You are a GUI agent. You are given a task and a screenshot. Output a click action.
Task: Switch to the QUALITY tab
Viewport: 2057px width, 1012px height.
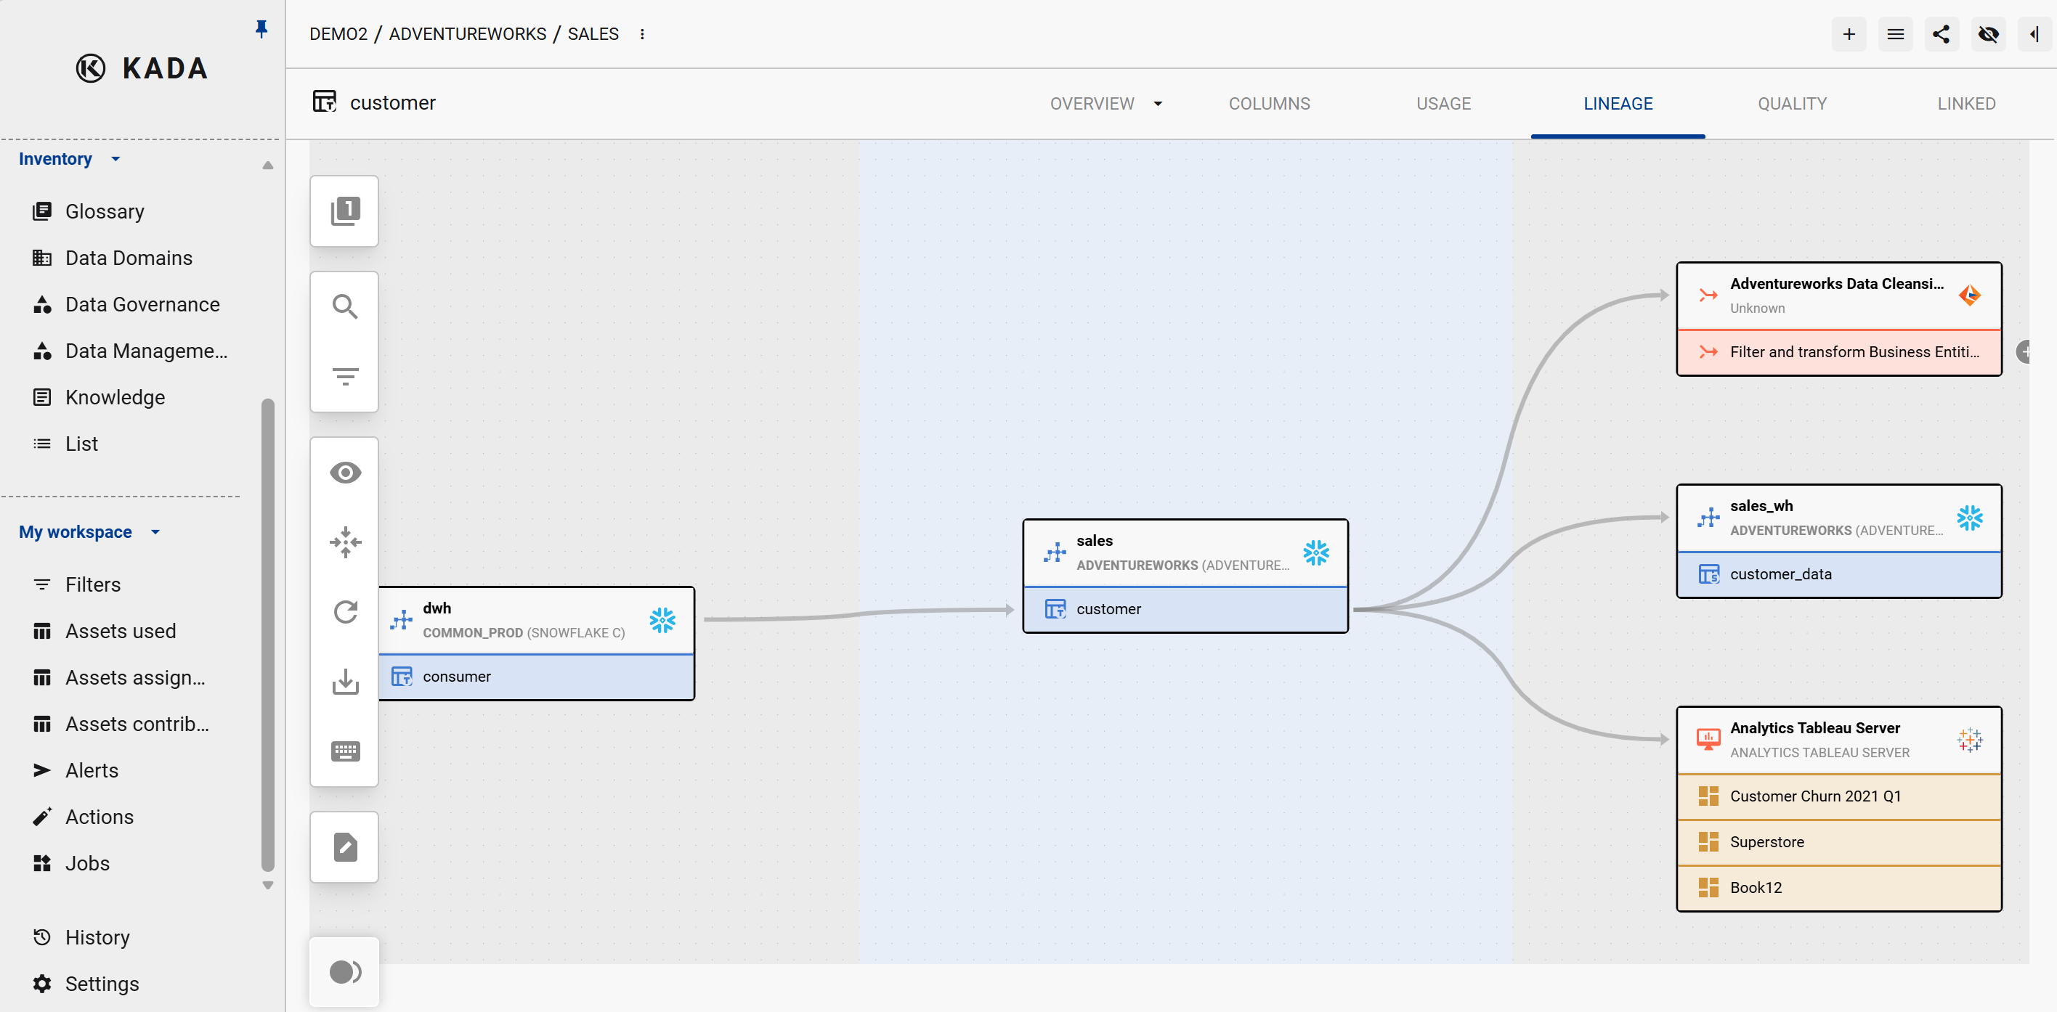[x=1791, y=104]
